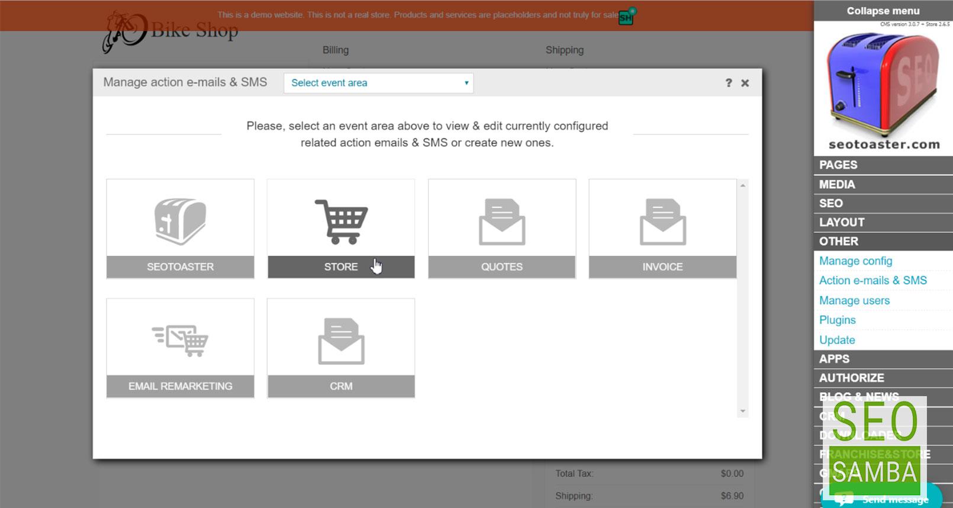Open the Invoice envelope icon
Screen dimensions: 953x508
tap(662, 221)
